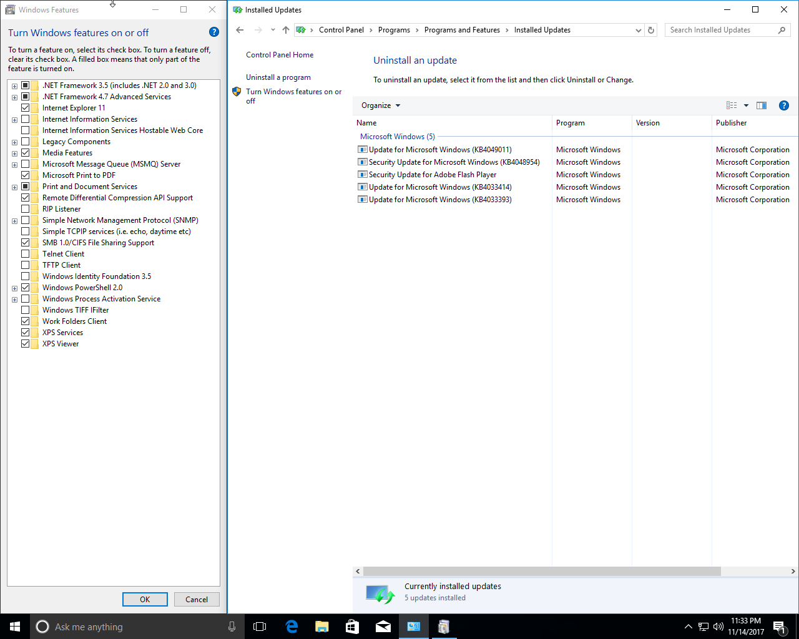This screenshot has width=799, height=639.
Task: Enable Telnet Client feature
Action: pyautogui.click(x=26, y=254)
